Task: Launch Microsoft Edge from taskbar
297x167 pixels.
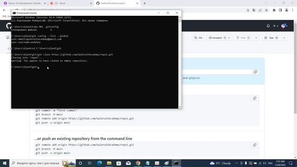Action: tap(99, 163)
